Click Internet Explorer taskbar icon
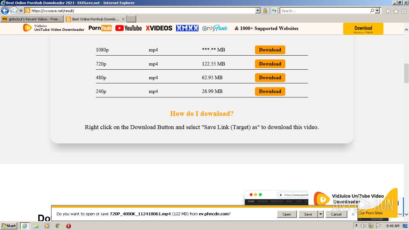 pos(25,226)
